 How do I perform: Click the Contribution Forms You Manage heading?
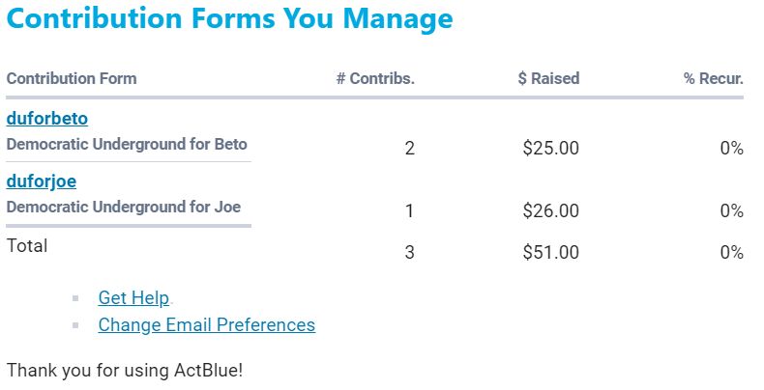[229, 19]
